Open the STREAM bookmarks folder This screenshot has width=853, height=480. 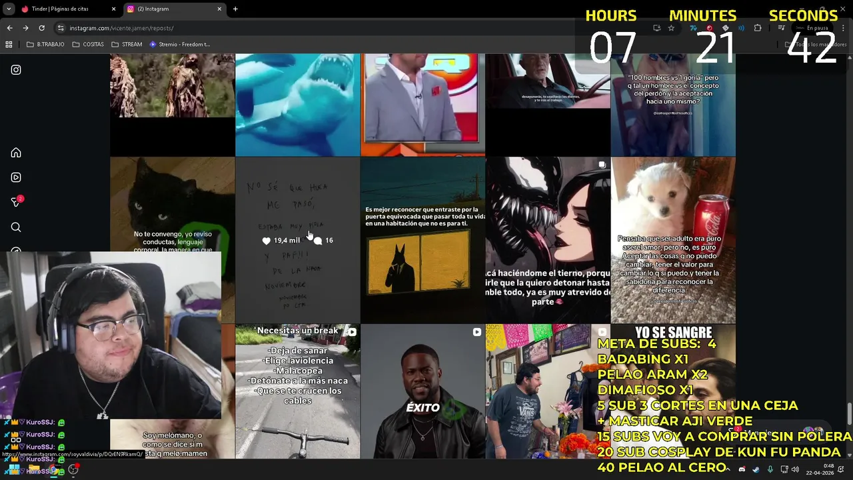127,45
